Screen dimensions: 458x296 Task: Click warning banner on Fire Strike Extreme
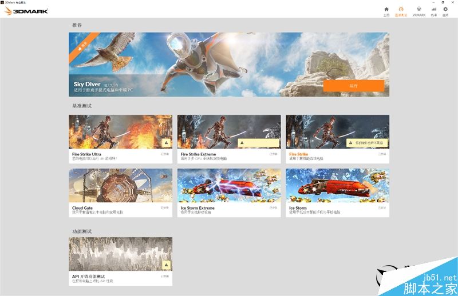click(x=258, y=143)
